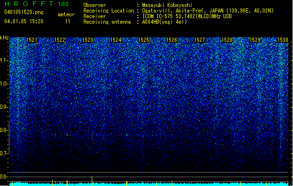Click the 0.8 frequency axis label

click(4, 130)
